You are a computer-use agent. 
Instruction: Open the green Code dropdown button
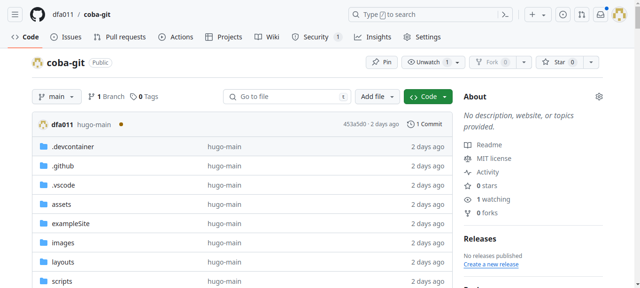(428, 97)
